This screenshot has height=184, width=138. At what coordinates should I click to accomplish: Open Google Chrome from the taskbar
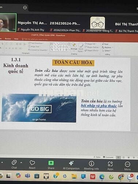pyautogui.click(x=120, y=177)
